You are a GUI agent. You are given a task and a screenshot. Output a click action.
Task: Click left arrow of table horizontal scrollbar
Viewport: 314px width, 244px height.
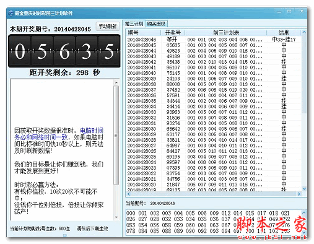tap(129, 194)
